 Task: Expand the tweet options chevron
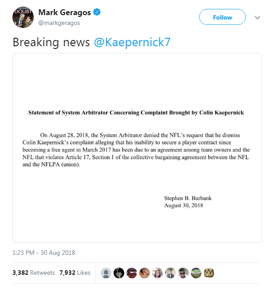point(257,17)
